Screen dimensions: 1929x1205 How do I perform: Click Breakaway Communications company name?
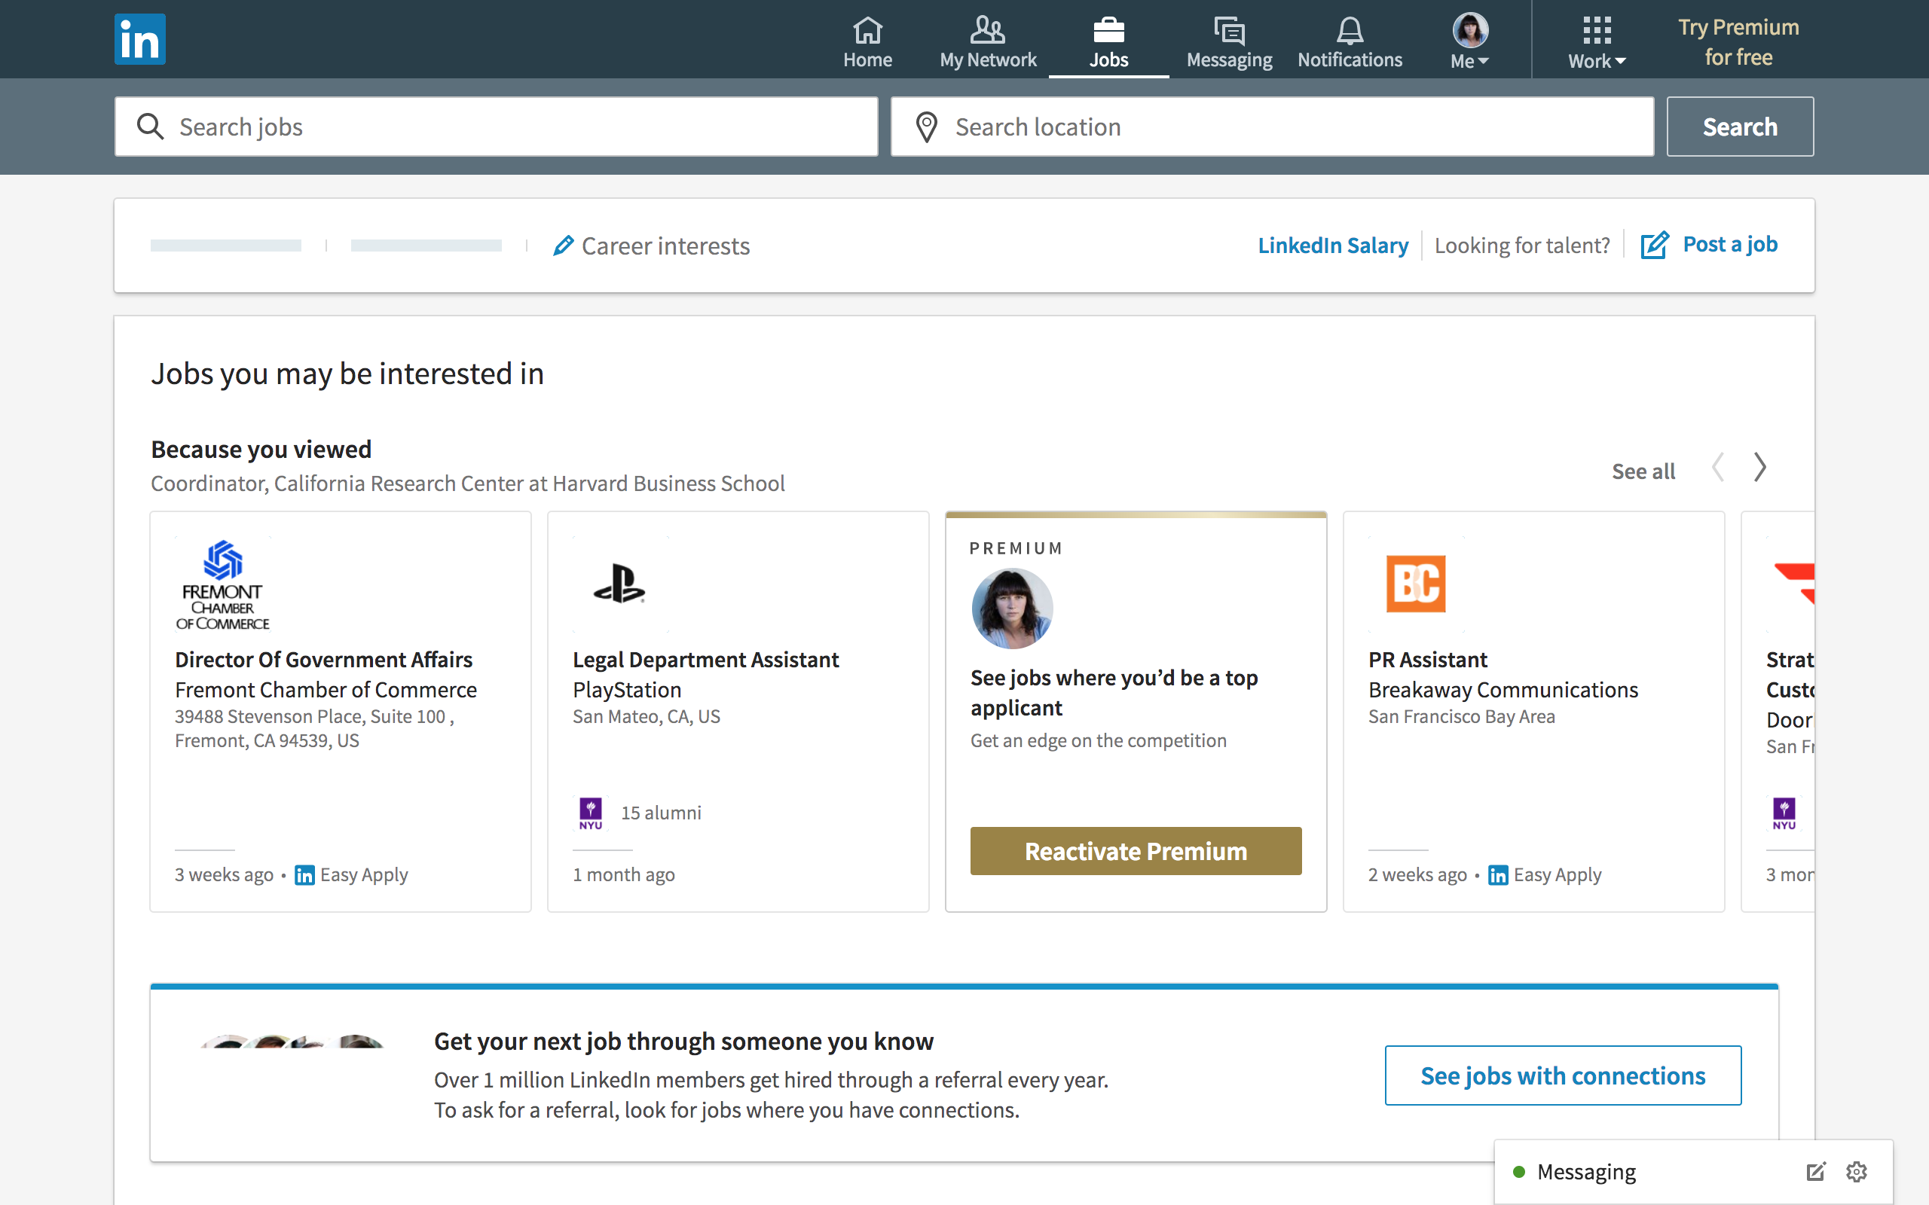coord(1503,689)
